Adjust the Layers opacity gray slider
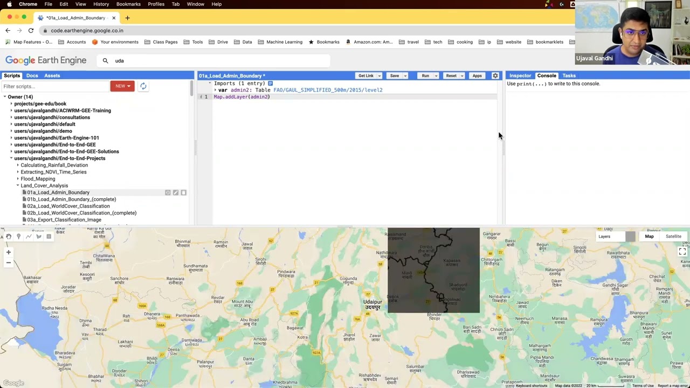This screenshot has width=690, height=388. [630, 237]
